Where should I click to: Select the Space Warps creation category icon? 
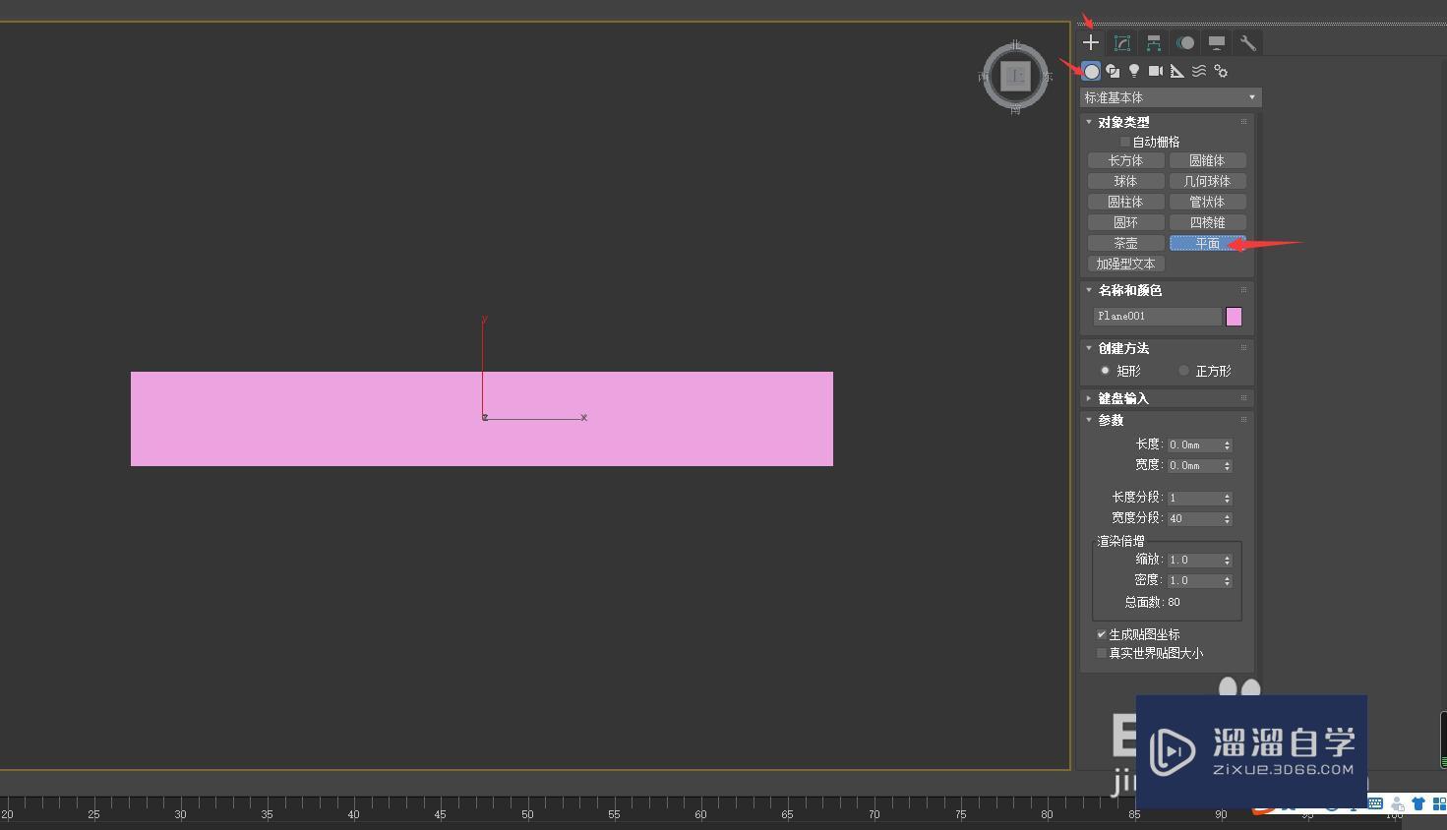coord(1199,71)
